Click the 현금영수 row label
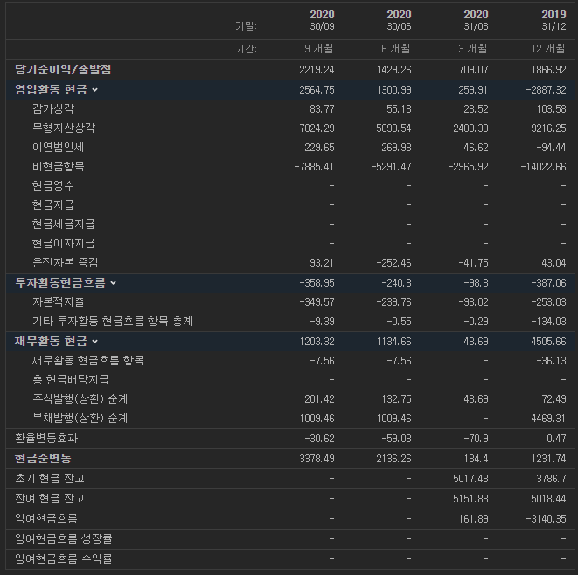The image size is (578, 575). tap(53, 185)
